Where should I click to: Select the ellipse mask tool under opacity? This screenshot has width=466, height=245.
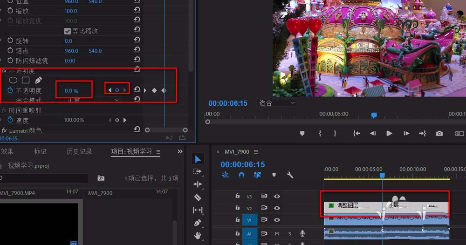(x=13, y=80)
